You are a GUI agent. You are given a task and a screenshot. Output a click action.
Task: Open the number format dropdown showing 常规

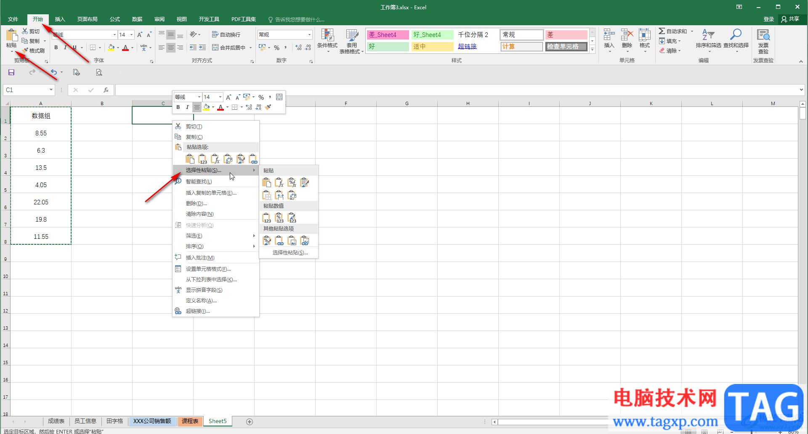point(309,34)
